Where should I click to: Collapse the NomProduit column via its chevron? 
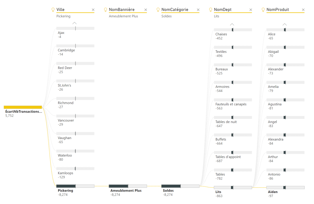pyautogui.click(x=285, y=24)
